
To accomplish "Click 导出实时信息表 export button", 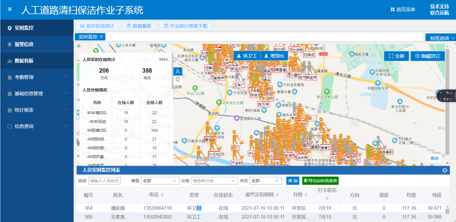I will pyautogui.click(x=320, y=180).
